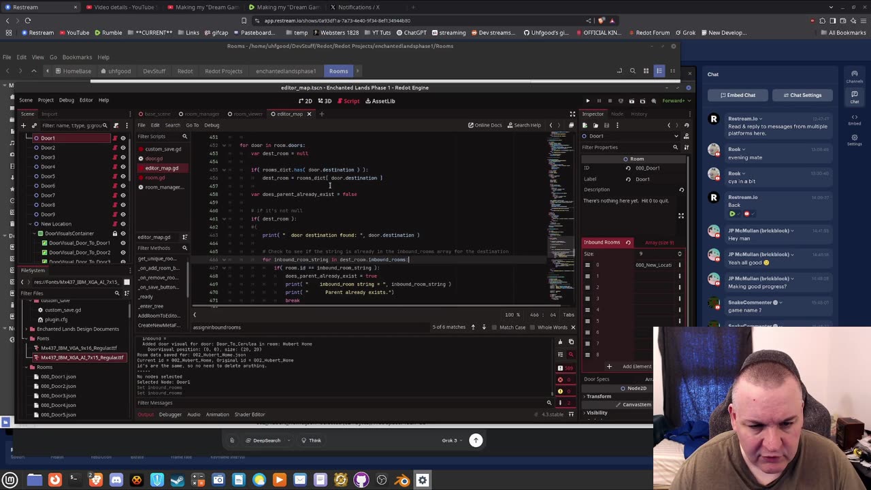Open the Debug menu in main menu bar
This screenshot has width=871, height=490.
click(66, 100)
